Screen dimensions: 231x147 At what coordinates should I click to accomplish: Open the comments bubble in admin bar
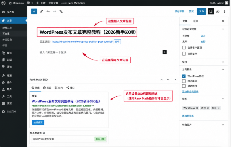click(30, 3)
